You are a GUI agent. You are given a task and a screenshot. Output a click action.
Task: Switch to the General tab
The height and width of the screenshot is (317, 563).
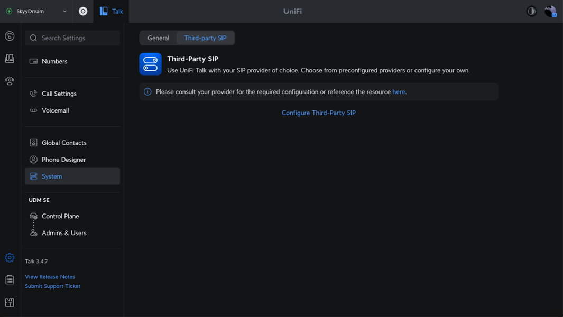coord(158,38)
